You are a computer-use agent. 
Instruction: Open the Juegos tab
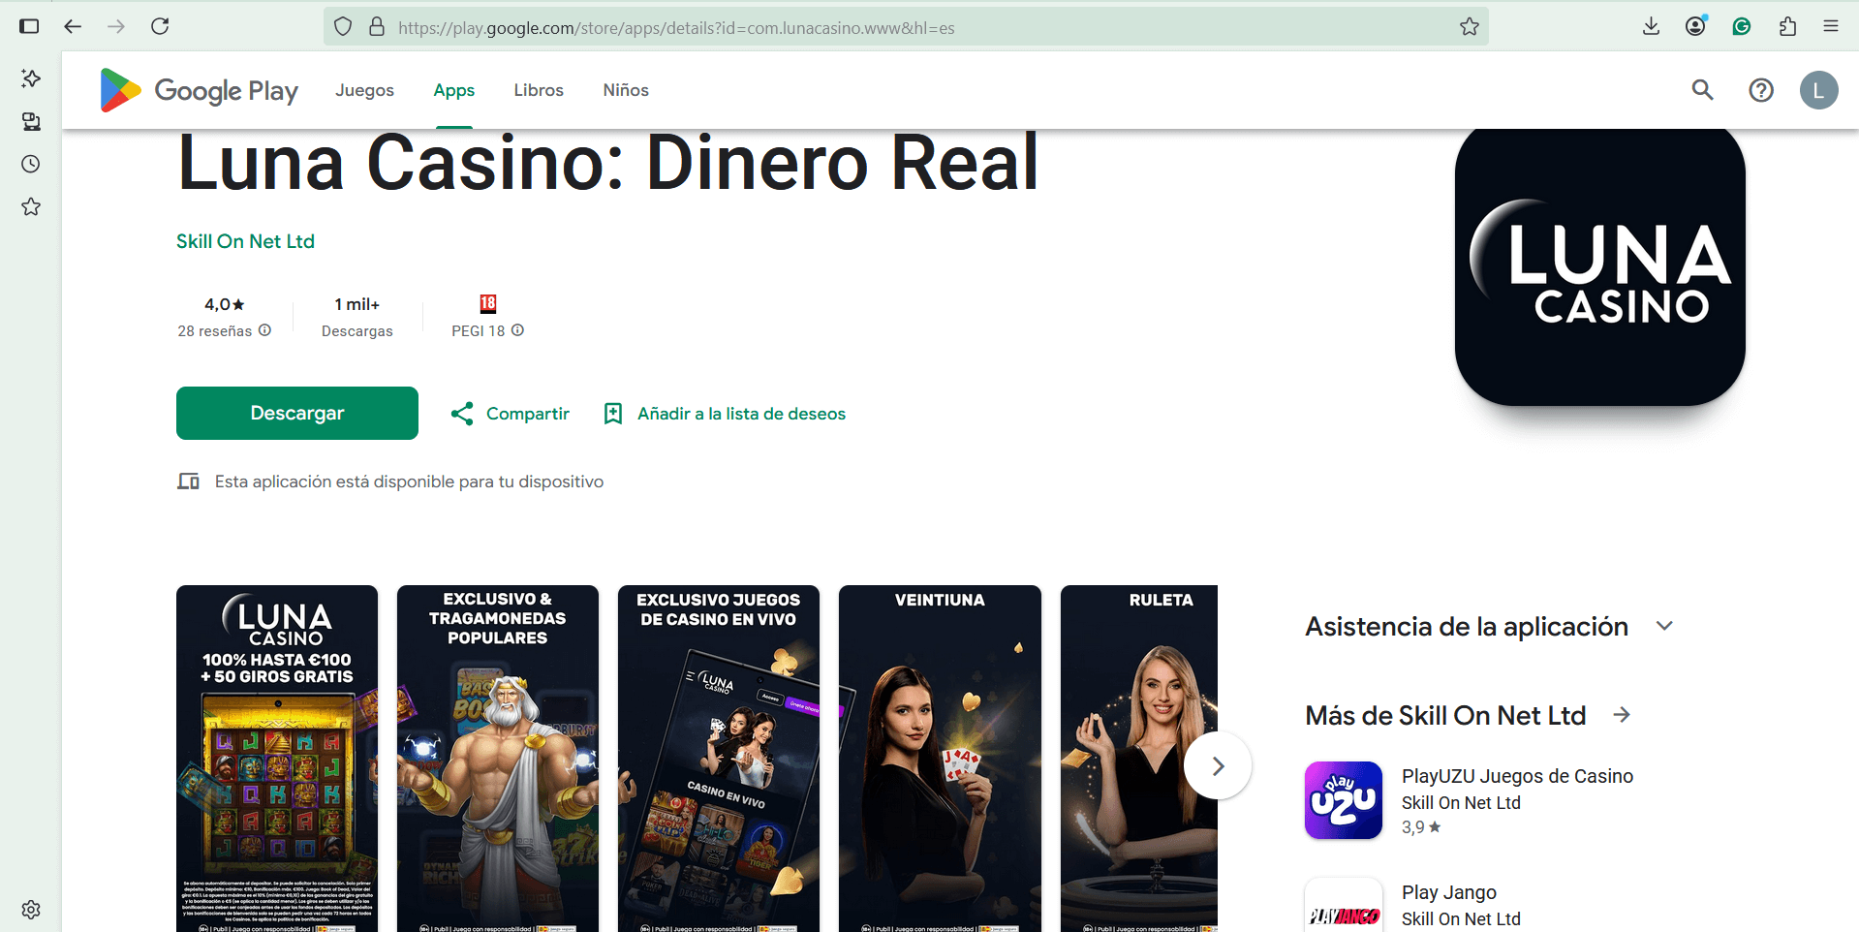tap(364, 90)
